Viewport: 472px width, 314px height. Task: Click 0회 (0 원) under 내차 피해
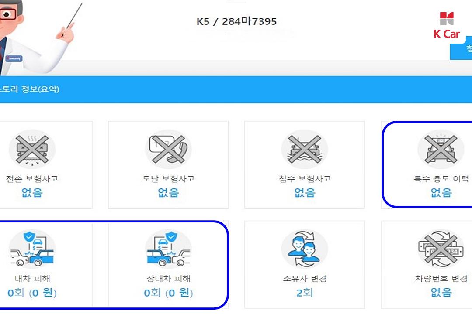32,292
